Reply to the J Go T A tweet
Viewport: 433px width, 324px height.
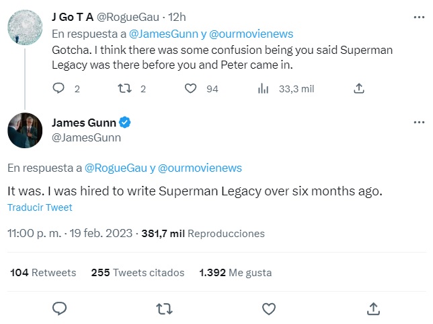click(x=58, y=88)
